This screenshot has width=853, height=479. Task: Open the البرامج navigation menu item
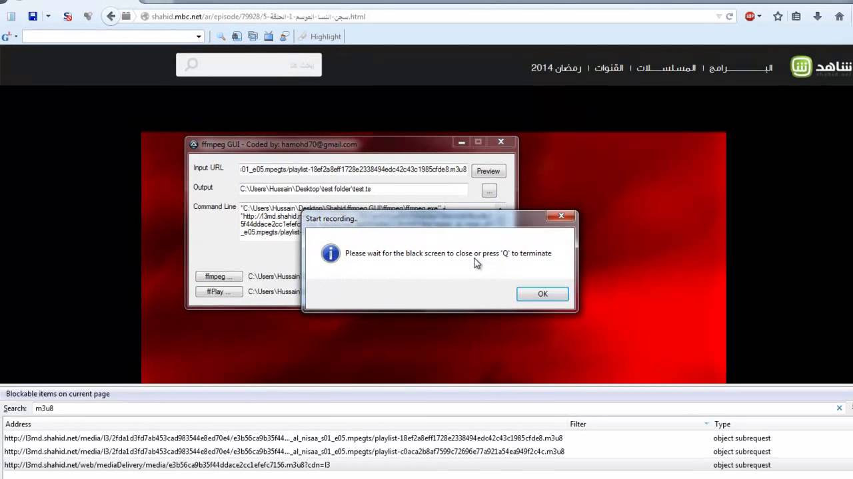[740, 68]
